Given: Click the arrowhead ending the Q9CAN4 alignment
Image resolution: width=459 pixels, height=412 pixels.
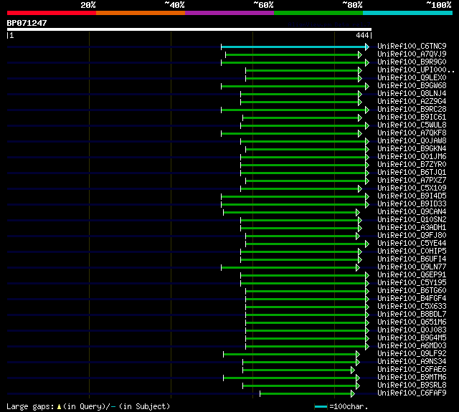Looking at the screenshot, I should click(358, 213).
